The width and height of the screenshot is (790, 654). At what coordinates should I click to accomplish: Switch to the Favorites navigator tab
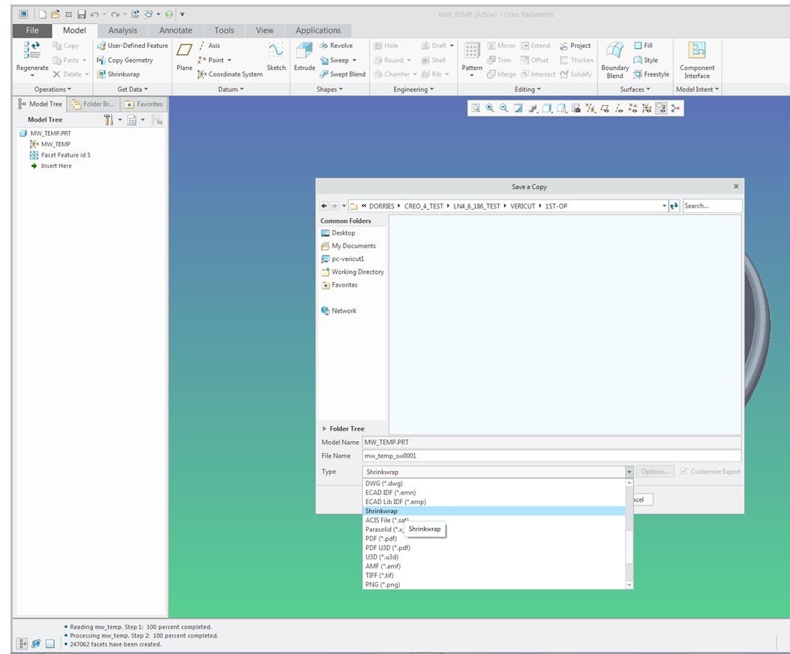[x=144, y=104]
